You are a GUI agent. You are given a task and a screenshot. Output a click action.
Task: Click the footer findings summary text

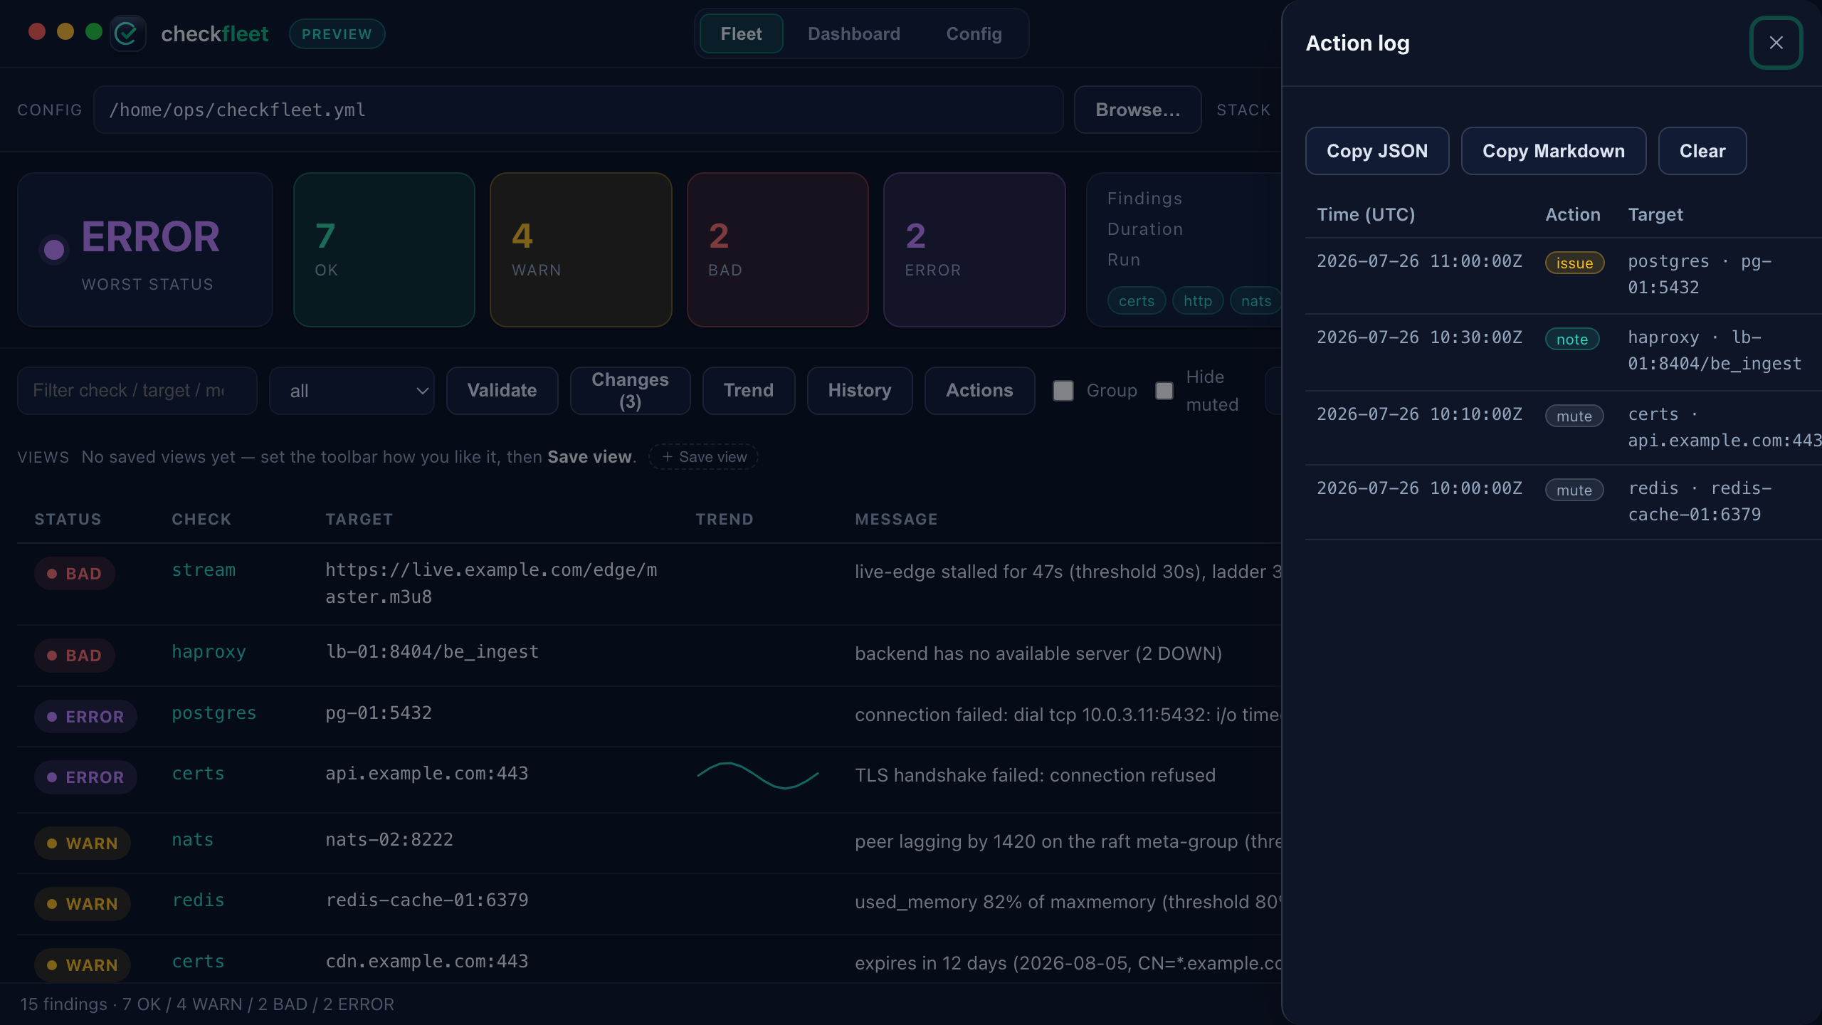206,1004
